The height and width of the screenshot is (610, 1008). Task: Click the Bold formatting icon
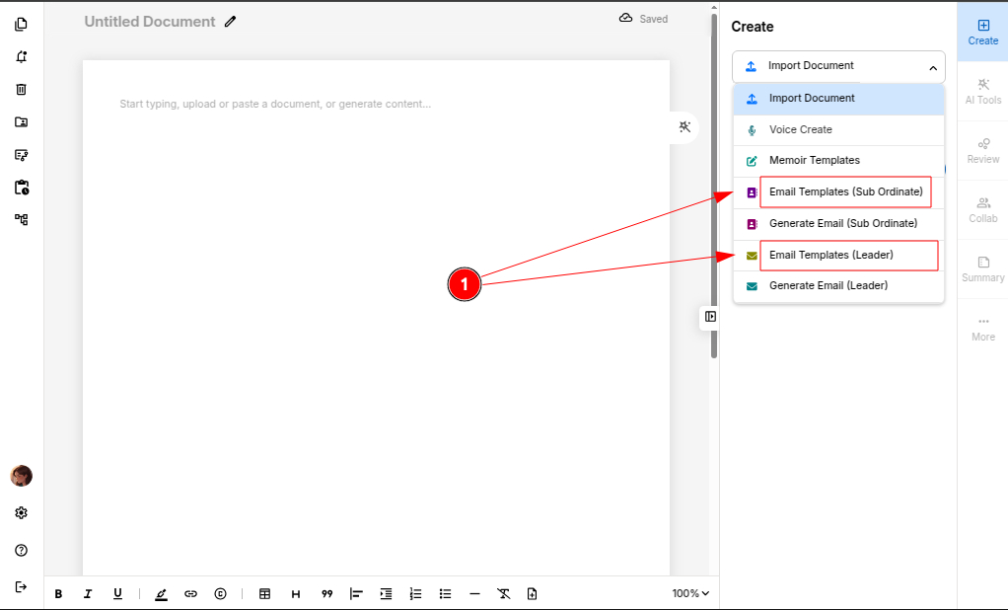[58, 594]
